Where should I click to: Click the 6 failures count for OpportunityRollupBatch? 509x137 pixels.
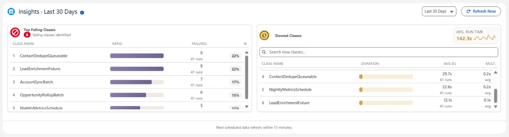[201, 92]
